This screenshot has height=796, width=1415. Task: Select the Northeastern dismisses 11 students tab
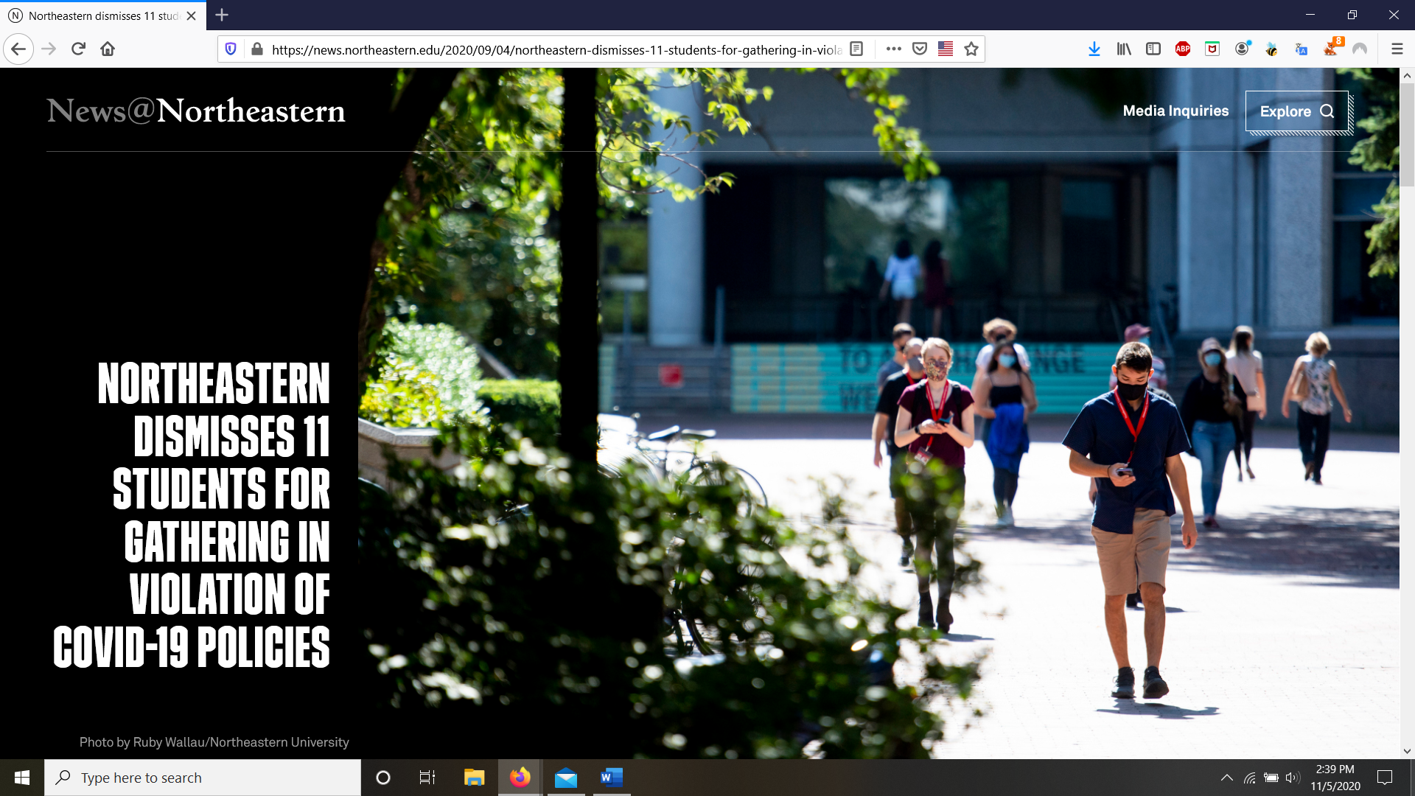(x=103, y=15)
